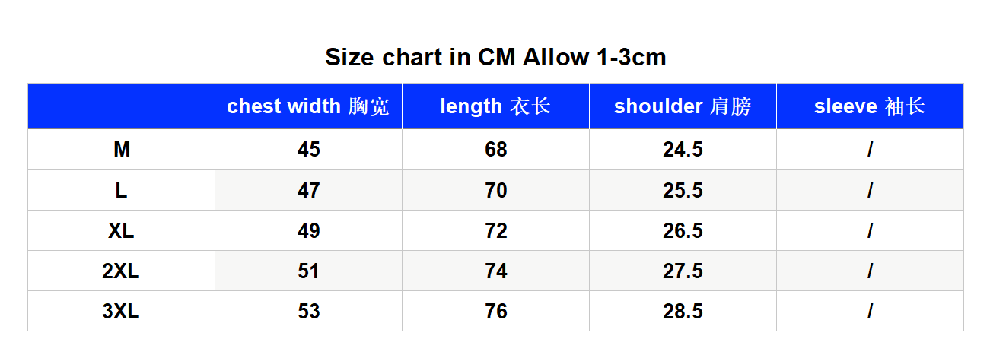Select chest width value 49
This screenshot has height=358, width=990.
coord(308,230)
